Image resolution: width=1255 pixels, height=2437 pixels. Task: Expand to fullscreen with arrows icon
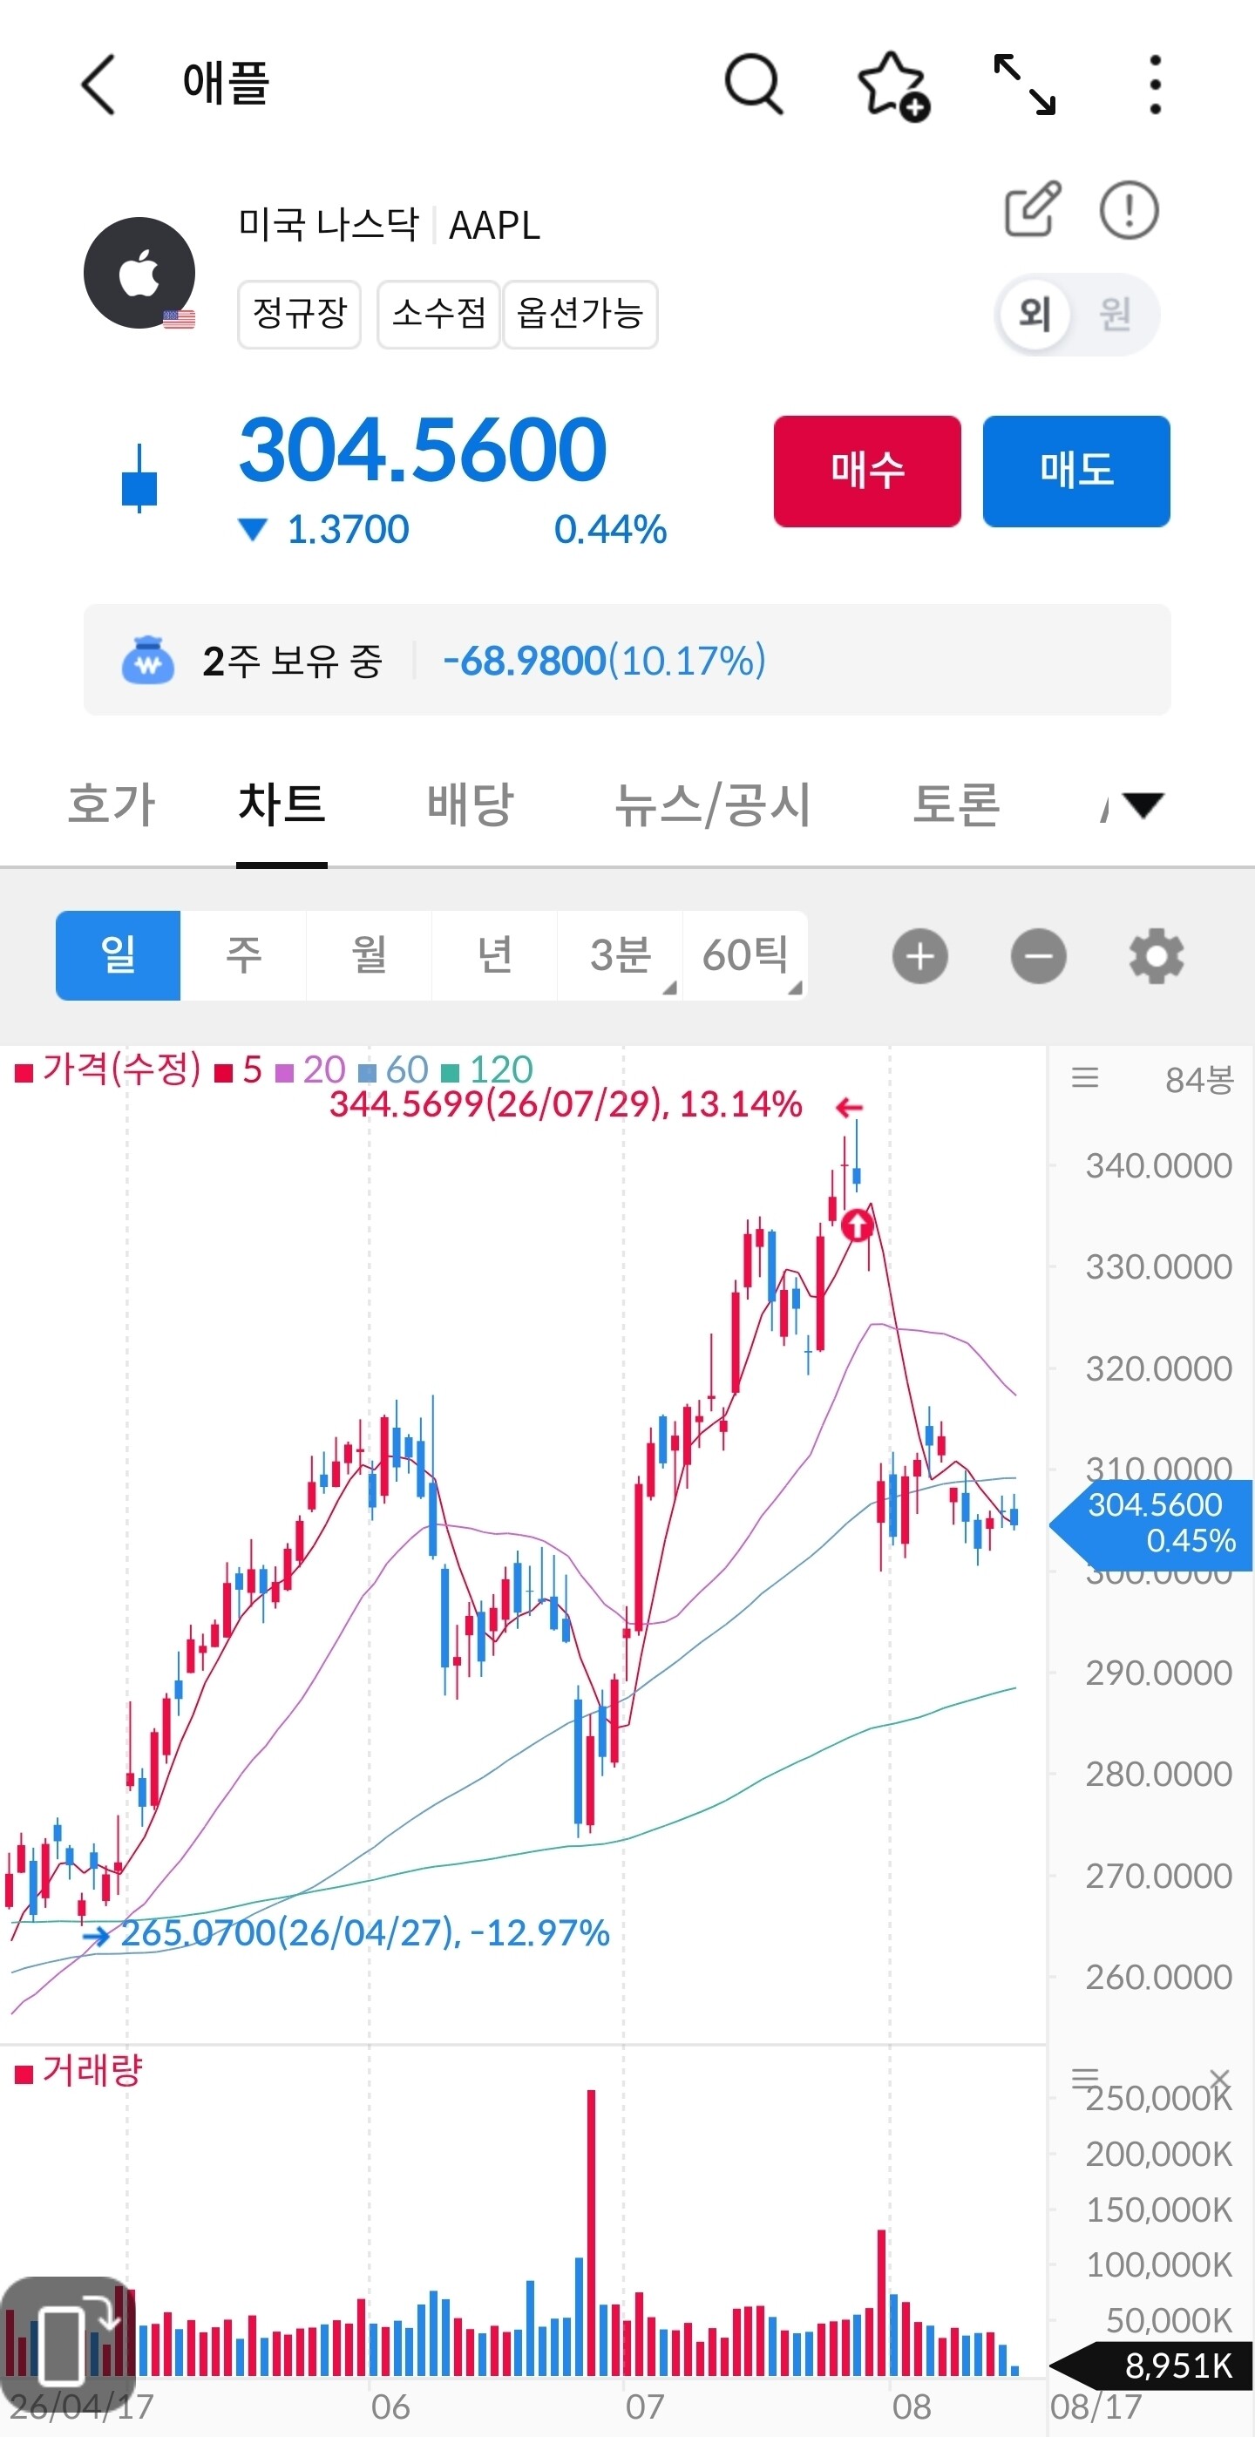[1024, 85]
